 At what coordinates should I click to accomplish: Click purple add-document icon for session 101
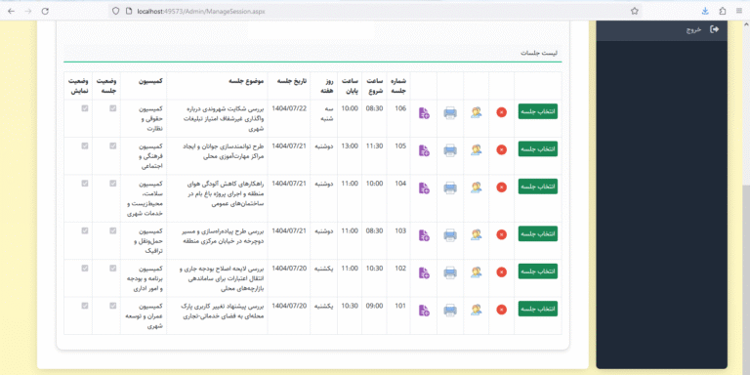(424, 311)
